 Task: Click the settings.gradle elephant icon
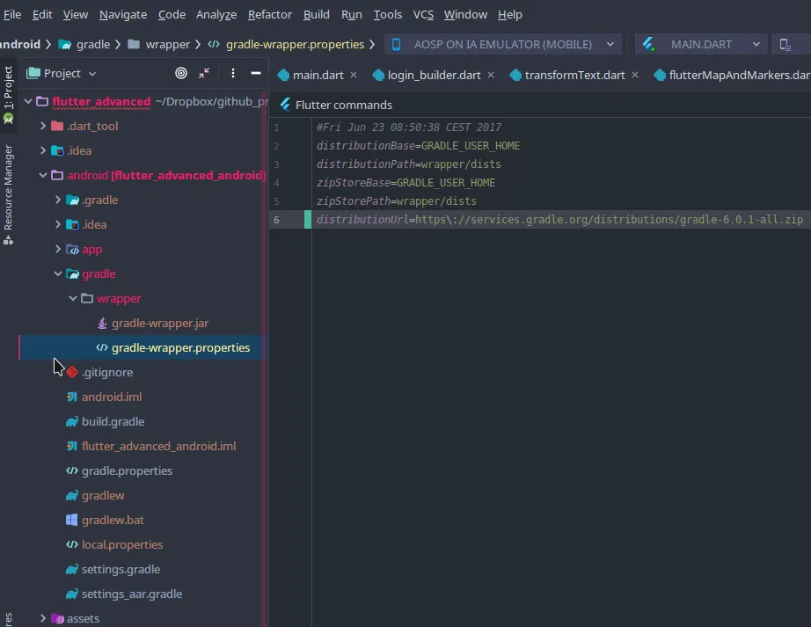[x=72, y=570]
